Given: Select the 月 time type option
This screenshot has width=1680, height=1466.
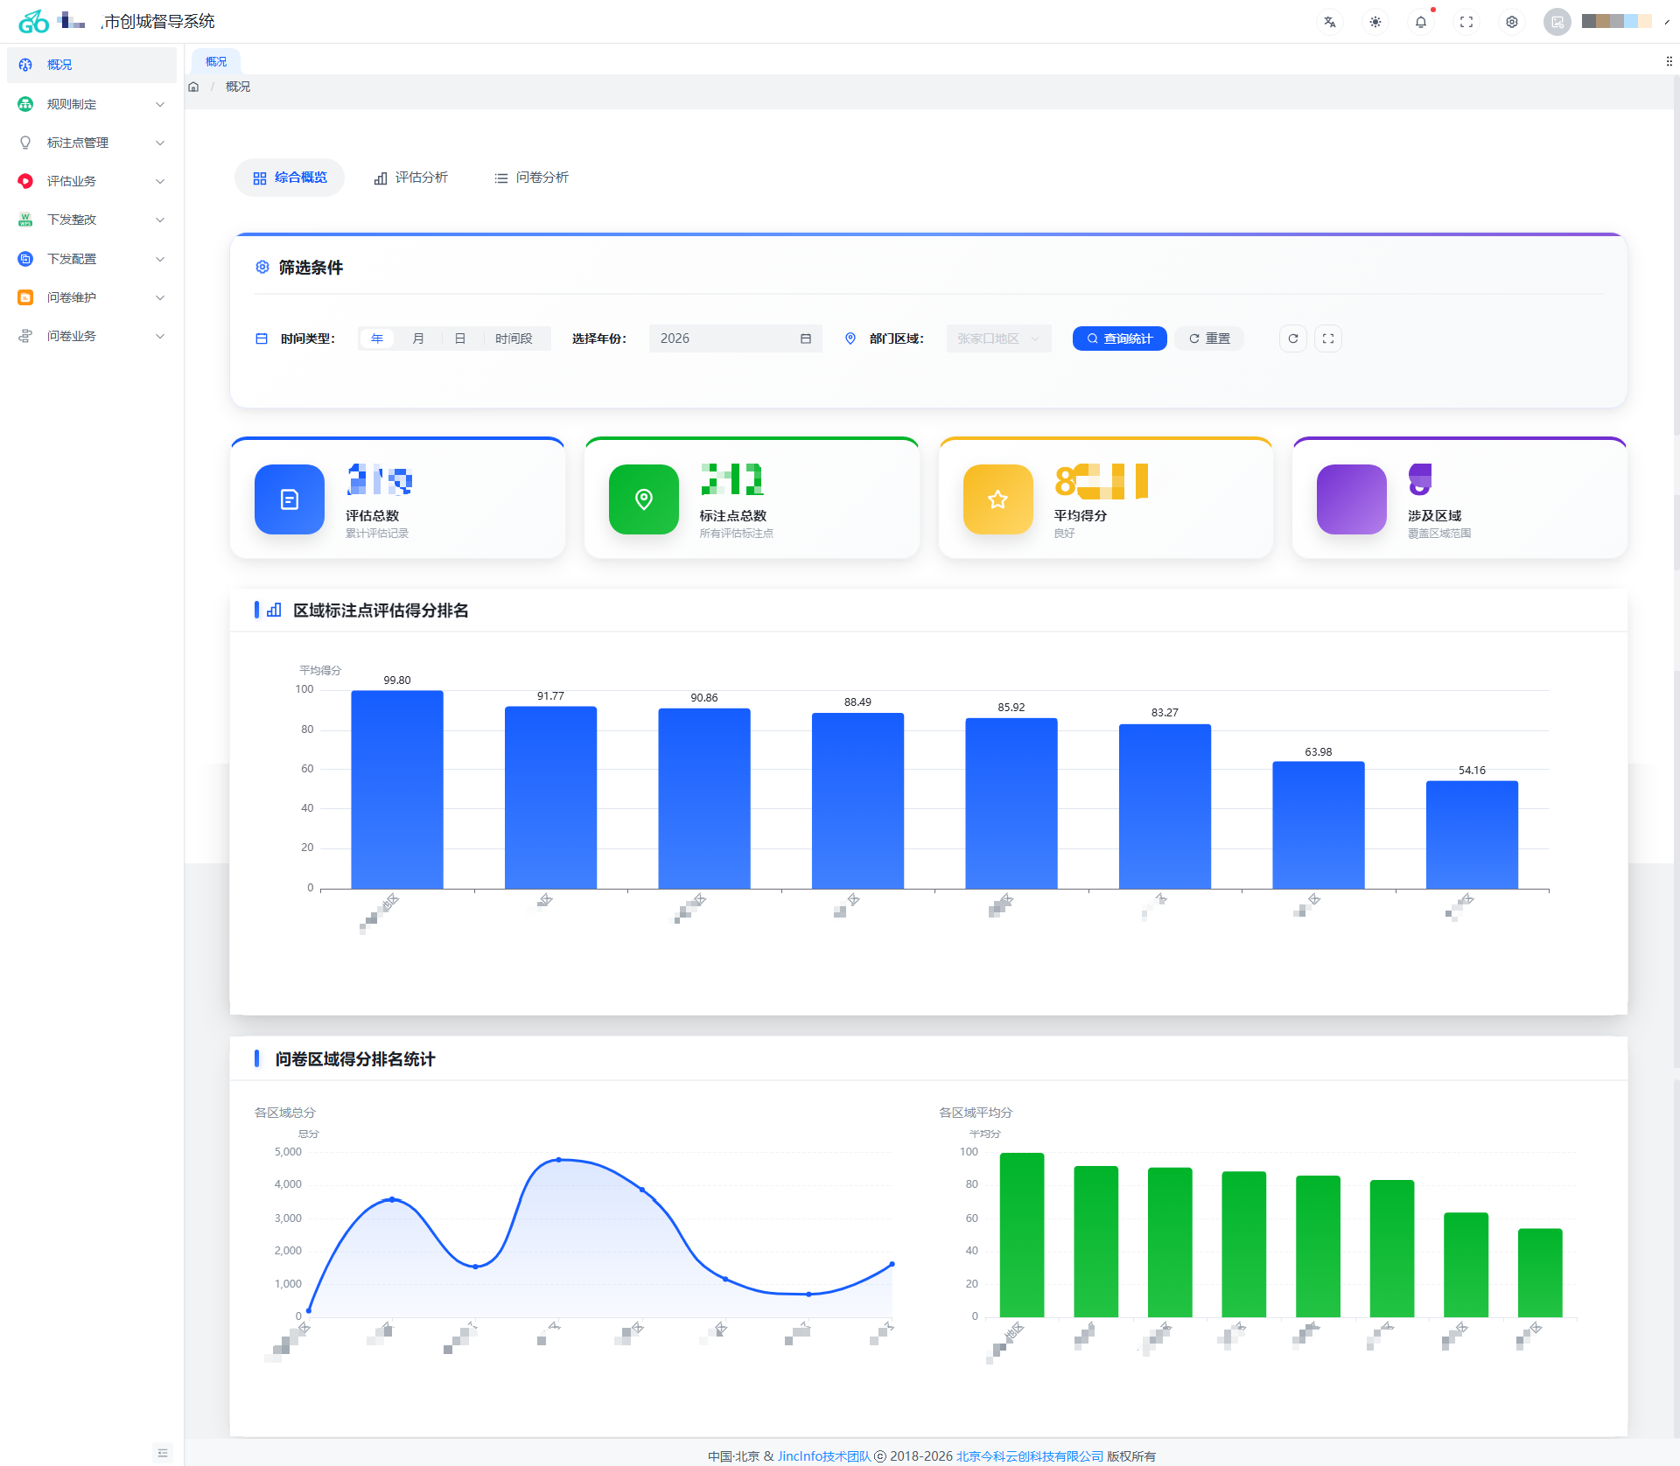Looking at the screenshot, I should point(418,339).
